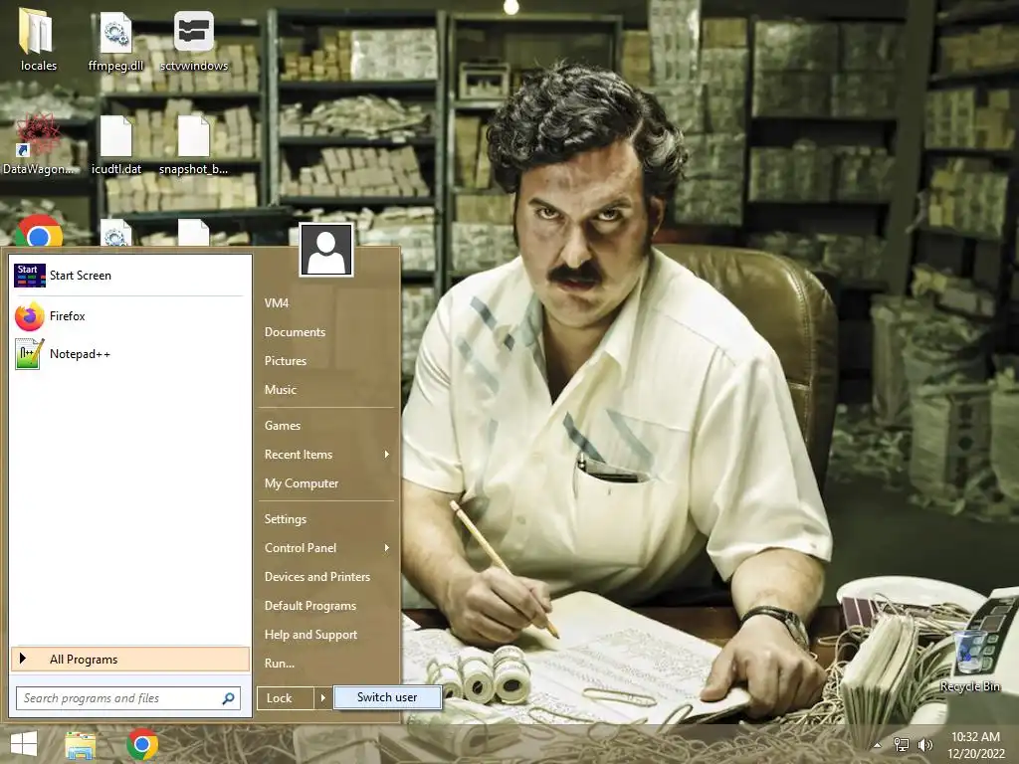Open Chrome from the taskbar

(142, 744)
